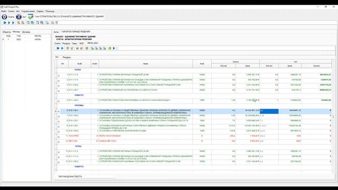Open the Акт menu in the menu bar
Image resolution: width=338 pixels, height=190 pixels.
pyautogui.click(x=18, y=11)
